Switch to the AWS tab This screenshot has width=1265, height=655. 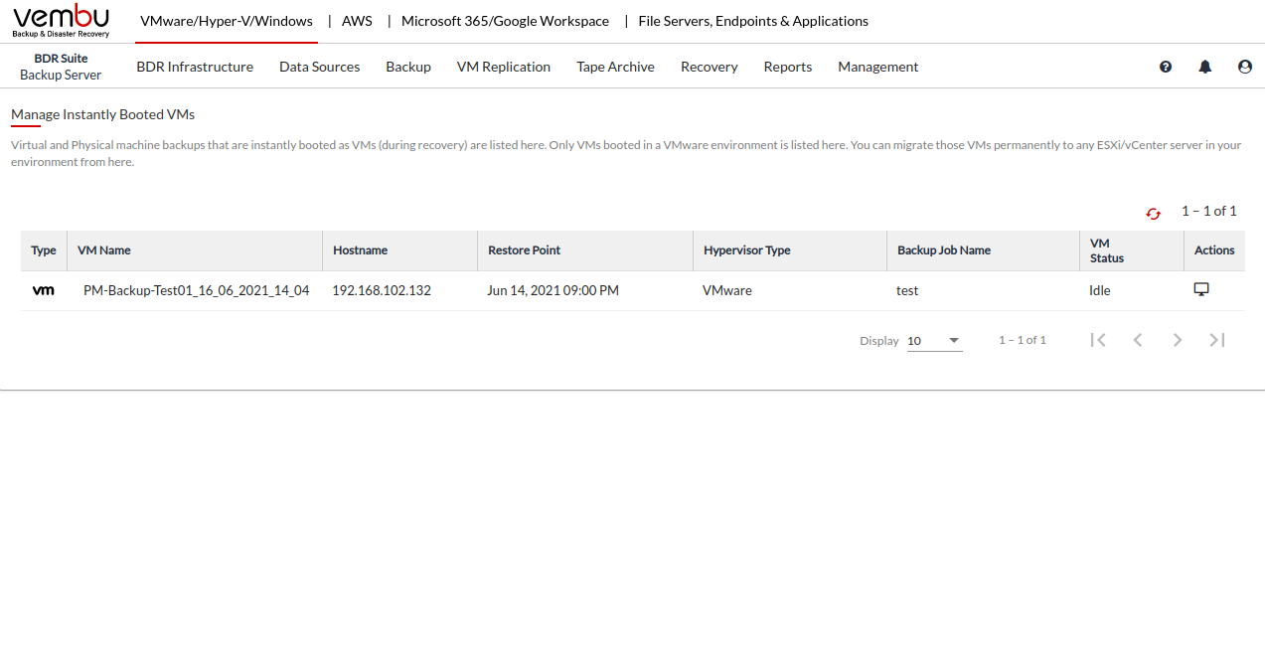[x=357, y=21]
